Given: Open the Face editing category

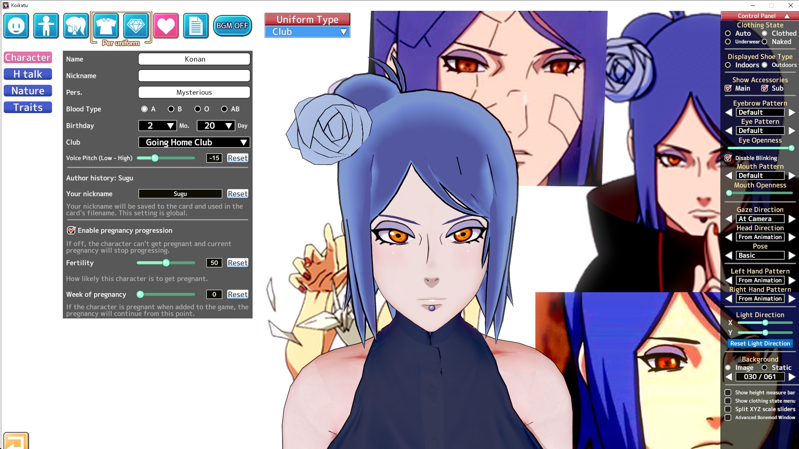Looking at the screenshot, I should (16, 26).
